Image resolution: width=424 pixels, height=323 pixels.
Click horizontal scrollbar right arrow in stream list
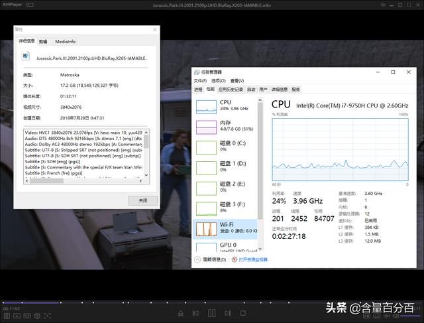(140, 181)
